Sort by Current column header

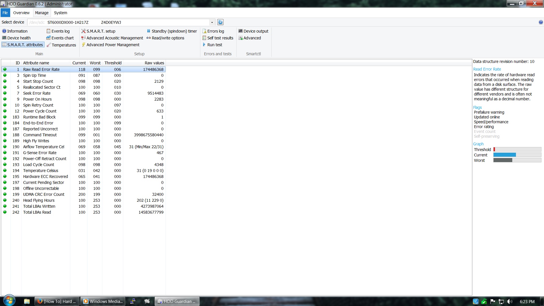coord(79,63)
